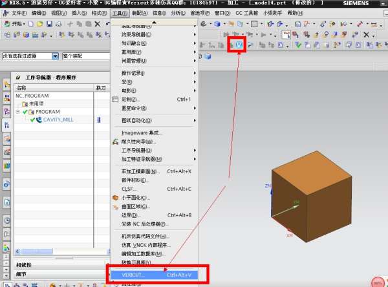388x287 pixels.
Task: Open the selection filter dropdown
Action: click(x=55, y=56)
